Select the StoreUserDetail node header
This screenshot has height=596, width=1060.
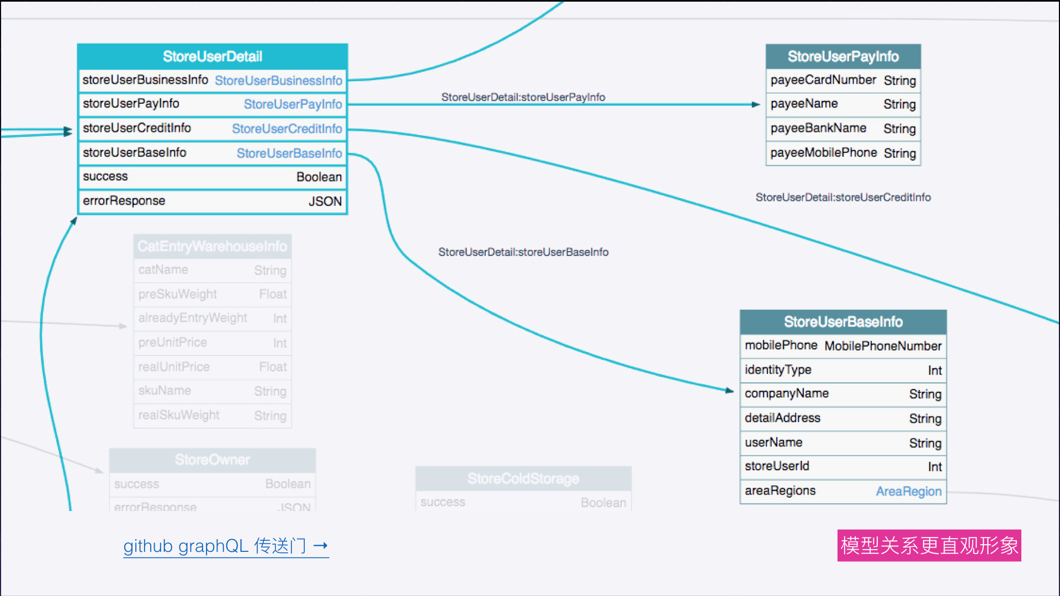click(212, 56)
